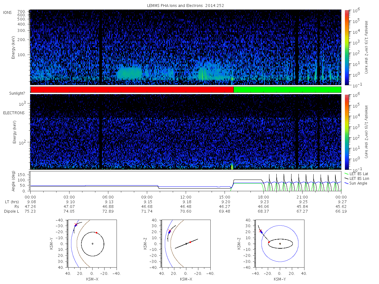Click the ions intensity color scale bar

coord(346,47)
